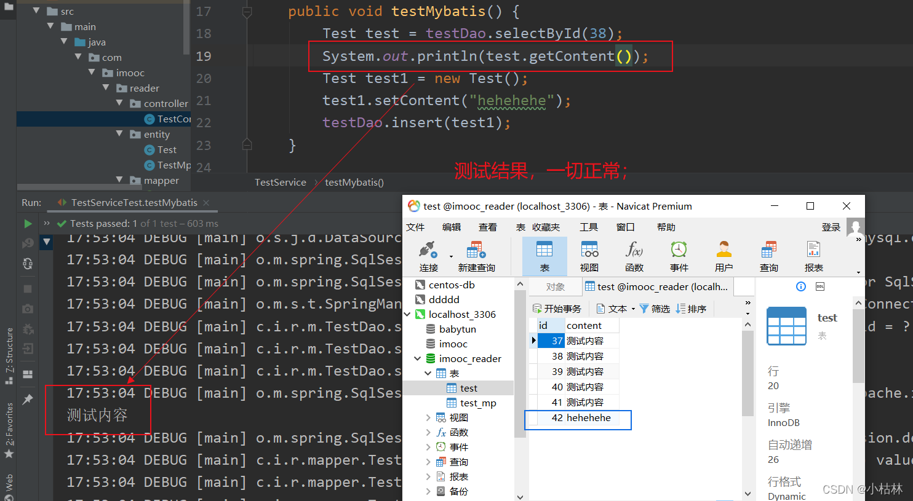Screen dimensions: 913x501
Task: Select the babytun database
Action: [458, 329]
